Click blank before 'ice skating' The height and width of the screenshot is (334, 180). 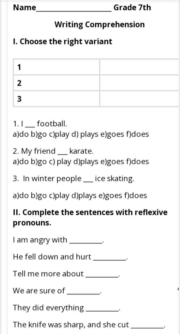(x=88, y=181)
